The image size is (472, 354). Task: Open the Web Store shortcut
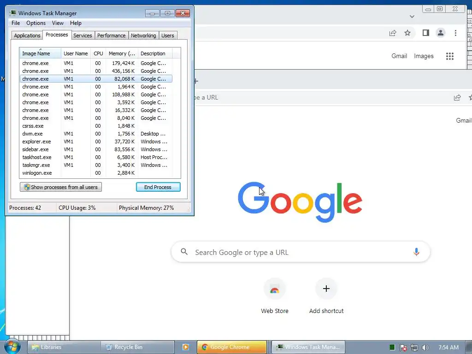pyautogui.click(x=275, y=296)
